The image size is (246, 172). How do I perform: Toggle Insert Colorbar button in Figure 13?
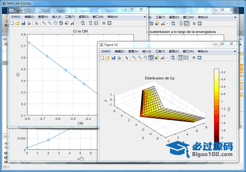tap(181, 58)
